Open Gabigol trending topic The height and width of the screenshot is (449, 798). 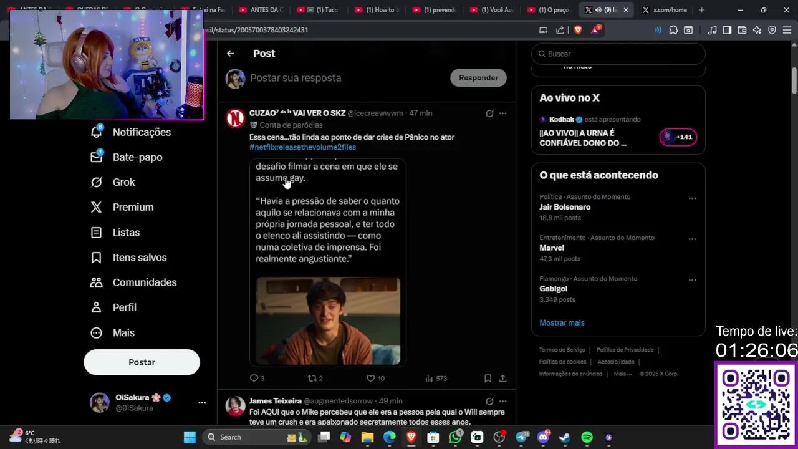pyautogui.click(x=618, y=289)
